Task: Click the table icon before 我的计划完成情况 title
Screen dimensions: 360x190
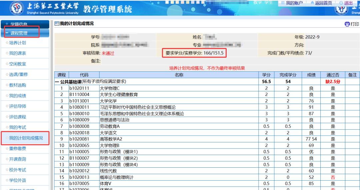Action: [x=57, y=24]
